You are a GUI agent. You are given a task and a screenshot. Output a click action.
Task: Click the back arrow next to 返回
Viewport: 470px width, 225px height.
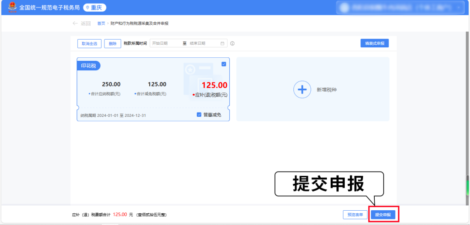tap(75, 23)
